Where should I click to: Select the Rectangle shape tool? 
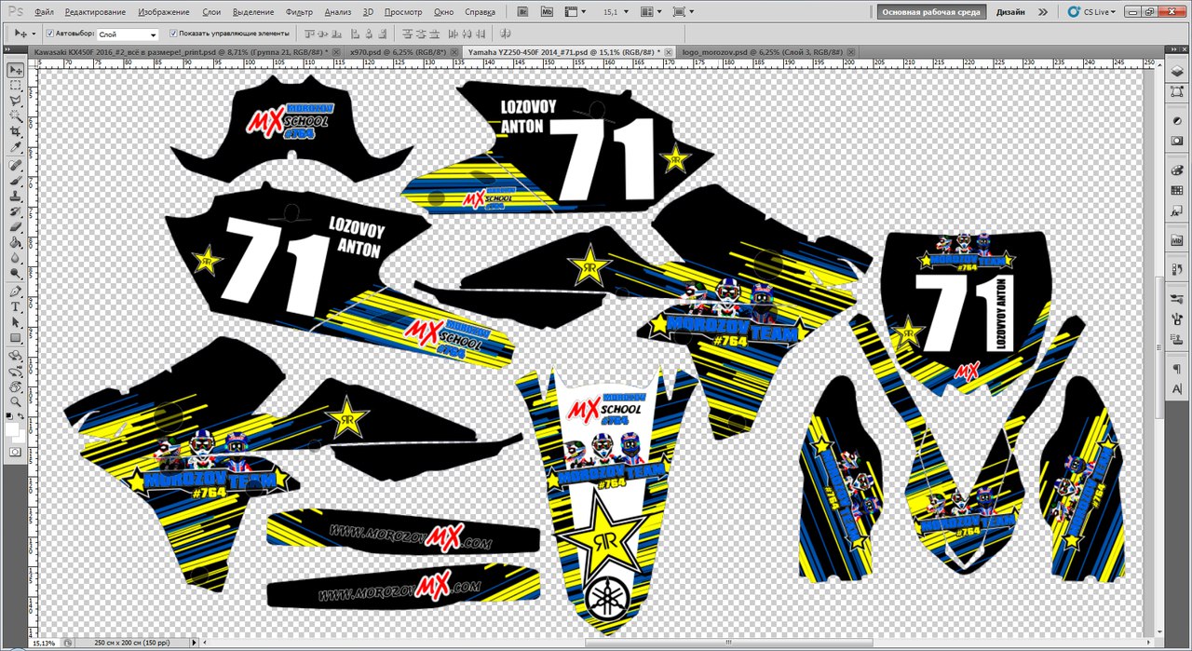click(x=16, y=338)
